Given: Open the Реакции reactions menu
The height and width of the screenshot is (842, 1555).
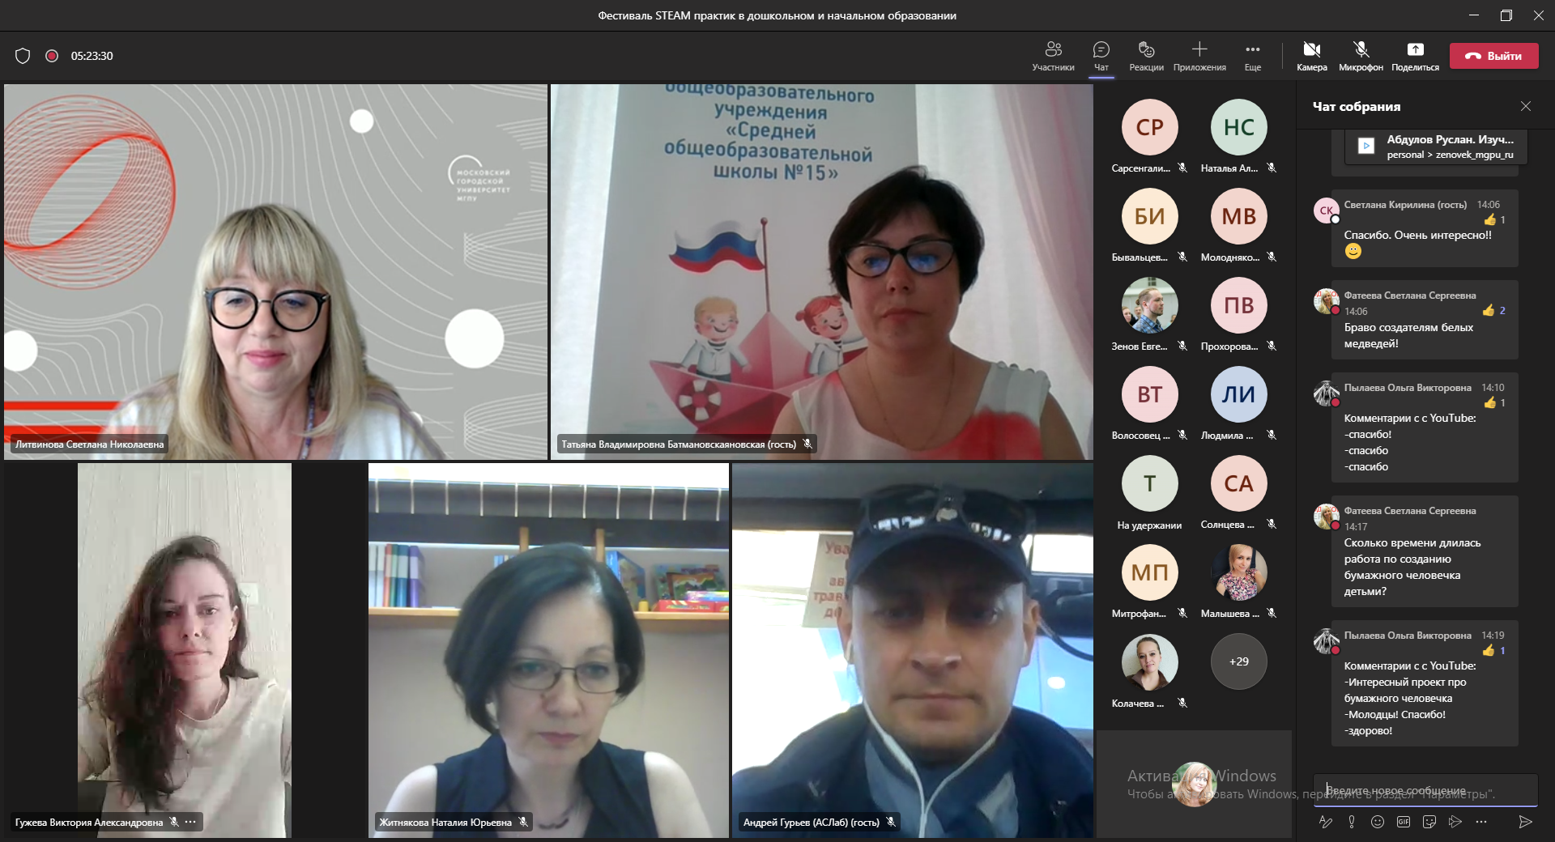Looking at the screenshot, I should point(1146,56).
